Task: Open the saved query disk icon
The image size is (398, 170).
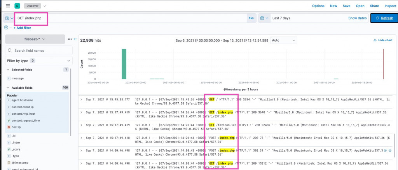Action: pos(7,18)
